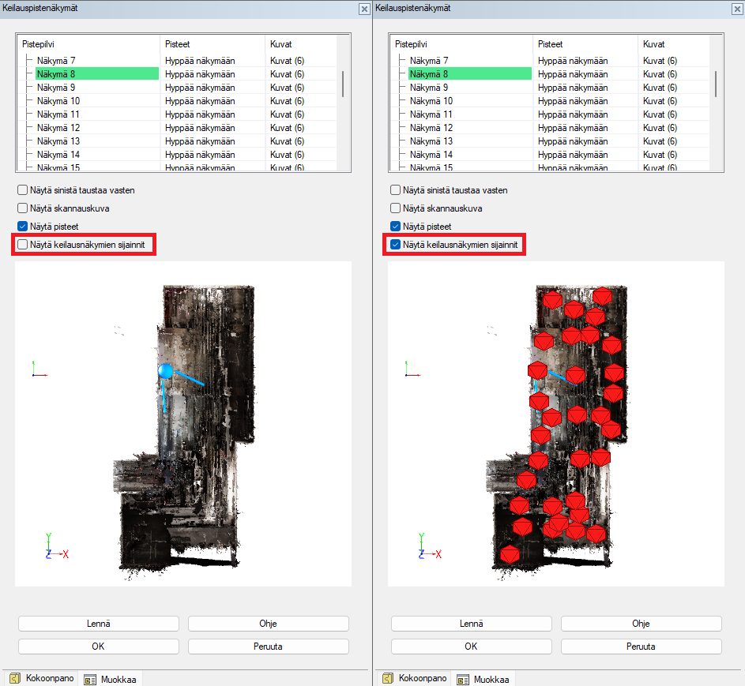This screenshot has height=686, width=745.
Task: Click the blue scan position sphere in left viewer
Action: point(165,371)
